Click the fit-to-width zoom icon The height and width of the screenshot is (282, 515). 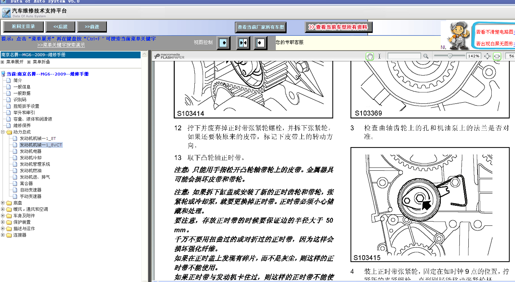click(497, 56)
